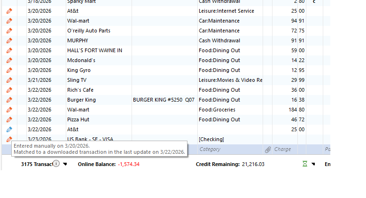The height and width of the screenshot is (198, 366).
Task: Click the 46 72 charge amount
Action: tap(298, 119)
